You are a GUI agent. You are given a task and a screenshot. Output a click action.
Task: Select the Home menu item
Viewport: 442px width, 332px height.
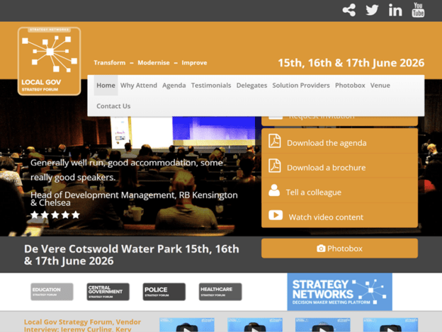coord(106,86)
